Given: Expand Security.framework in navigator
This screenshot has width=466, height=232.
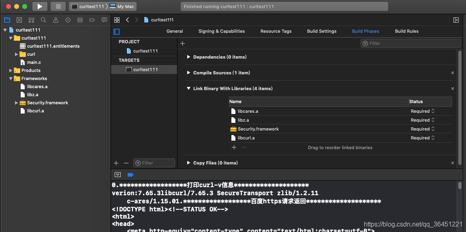Looking at the screenshot, I should [16, 103].
